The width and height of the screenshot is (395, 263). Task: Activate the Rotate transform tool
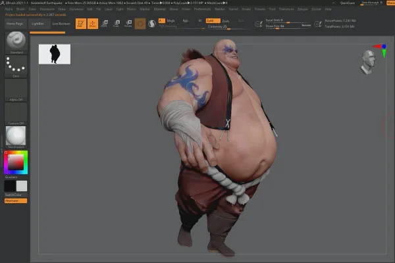pyautogui.click(x=128, y=24)
